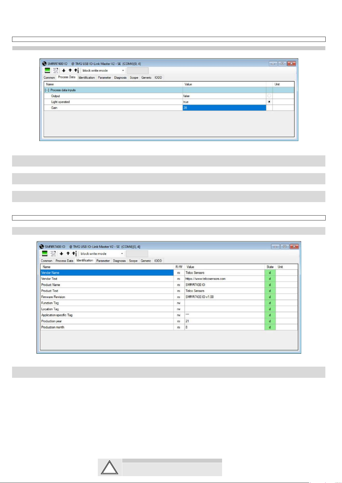Open the Generic tab in the Identification window
Image resolution: width=342 pixels, height=483 pixels.
[146, 261]
